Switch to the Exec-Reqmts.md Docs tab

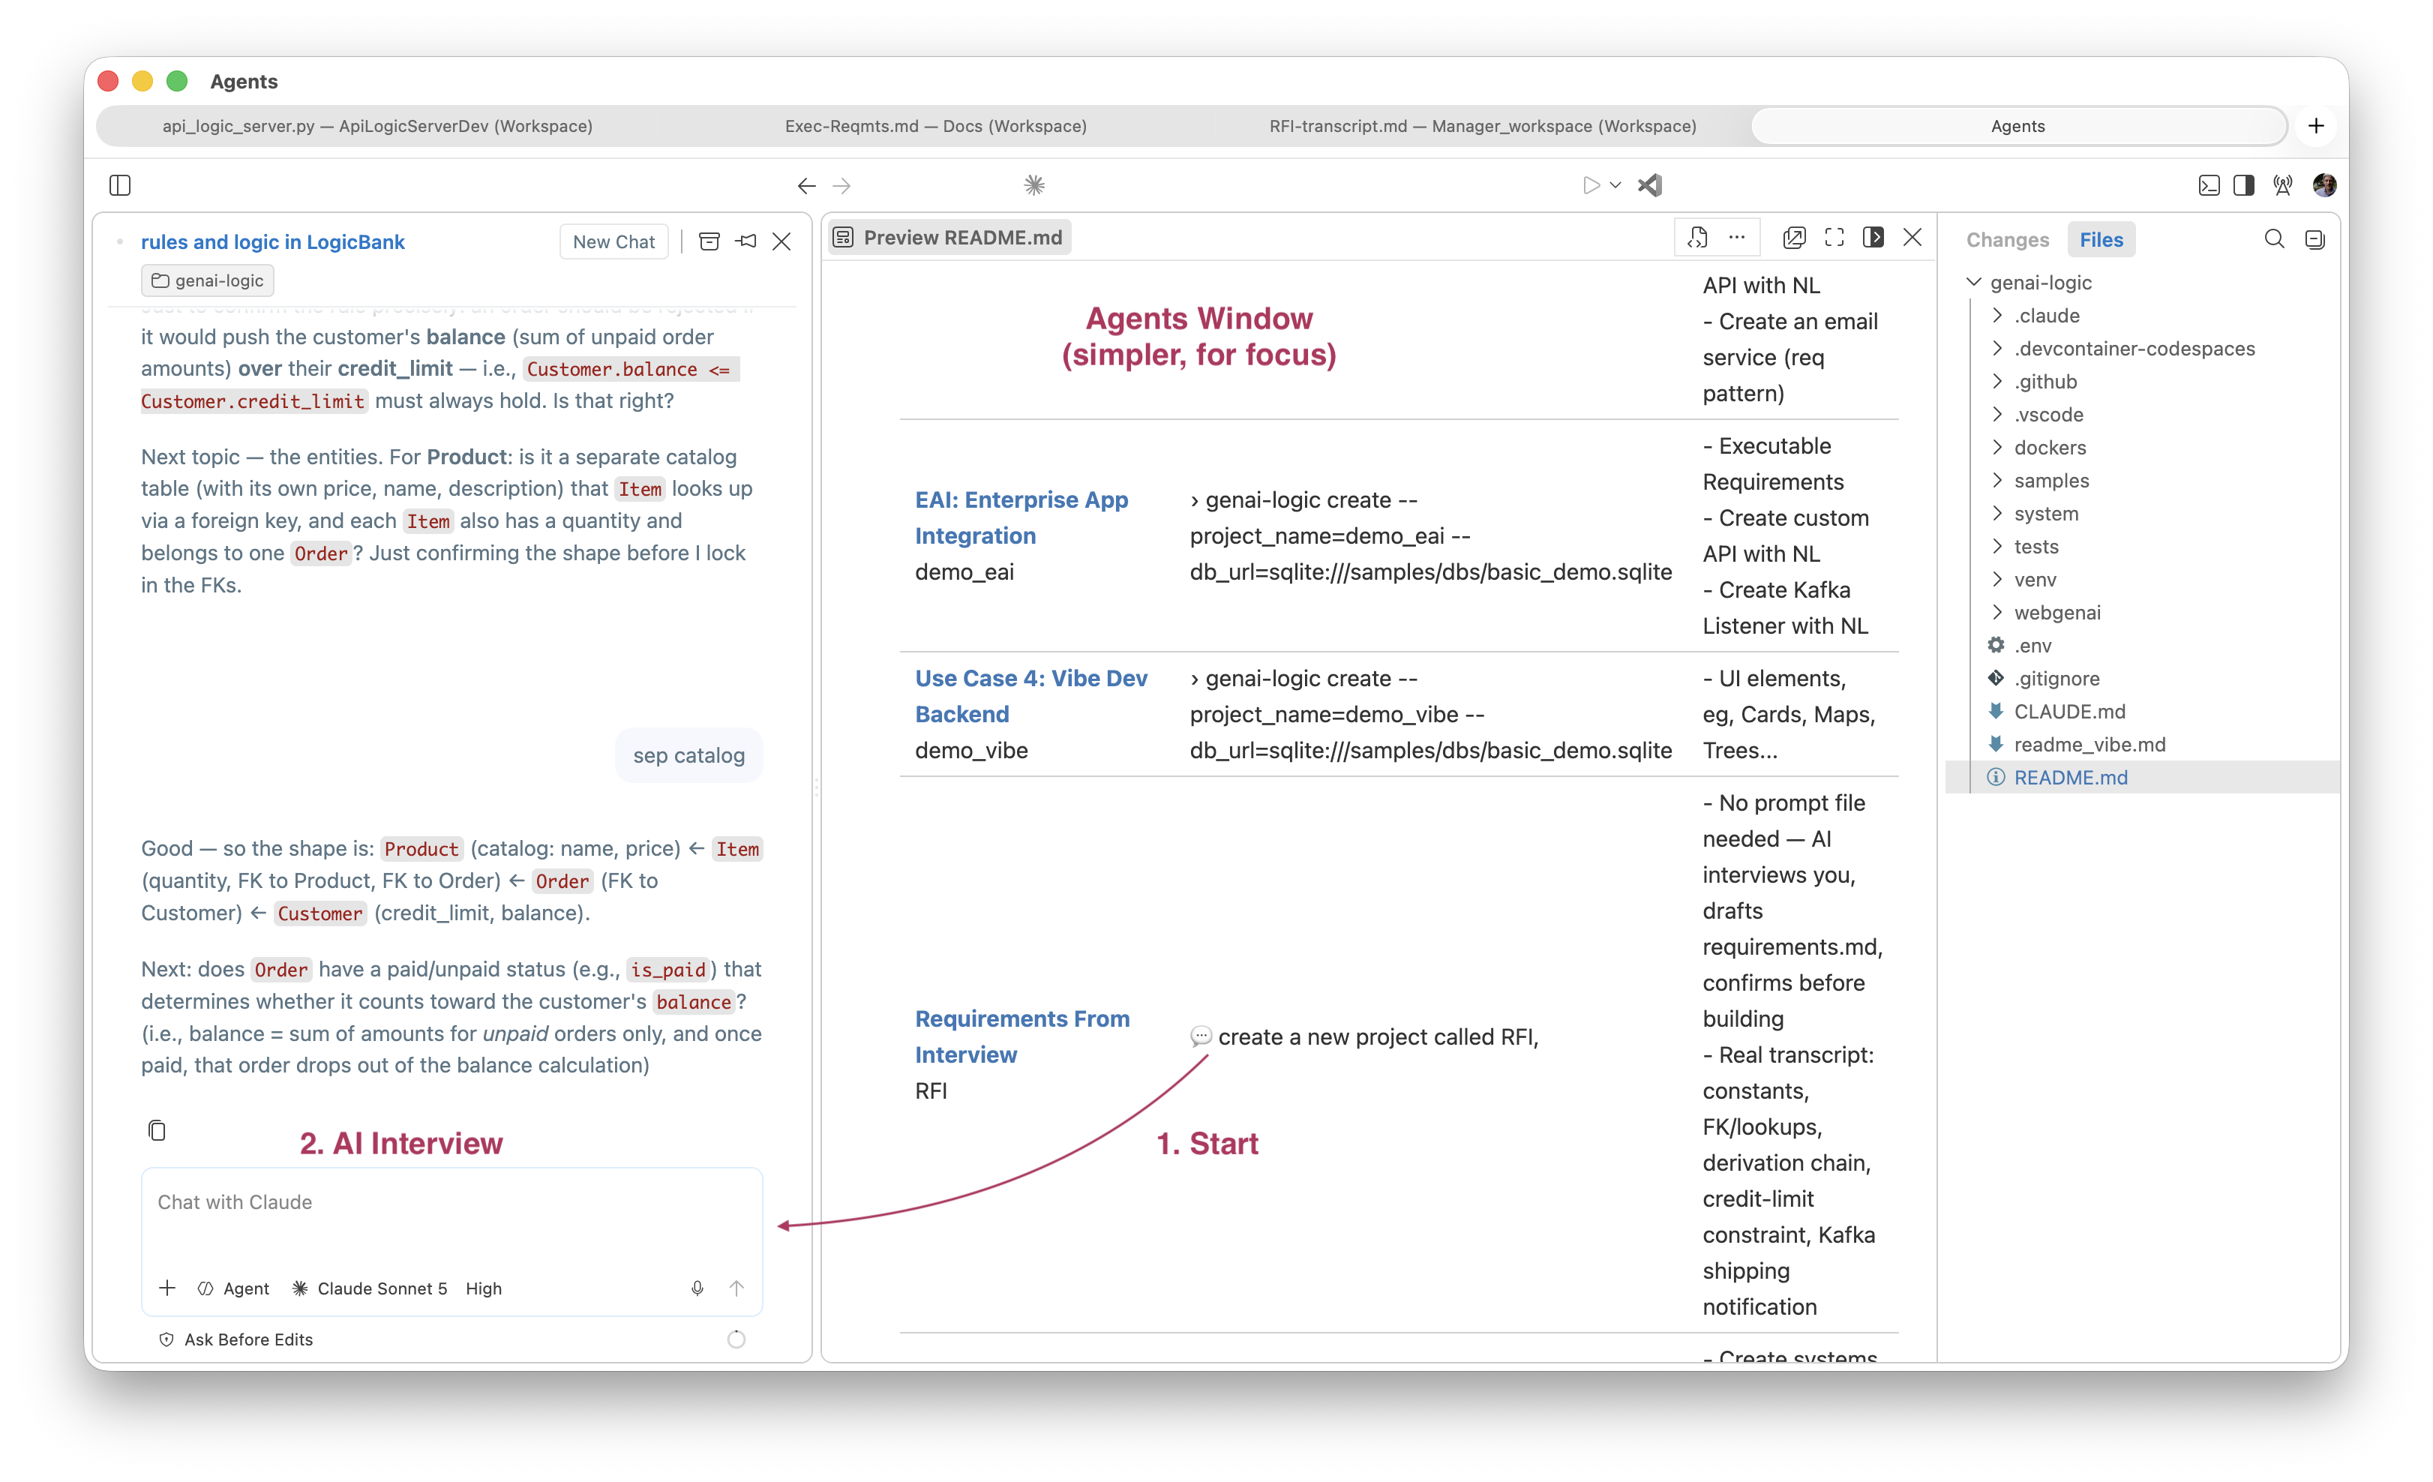pyautogui.click(x=935, y=127)
